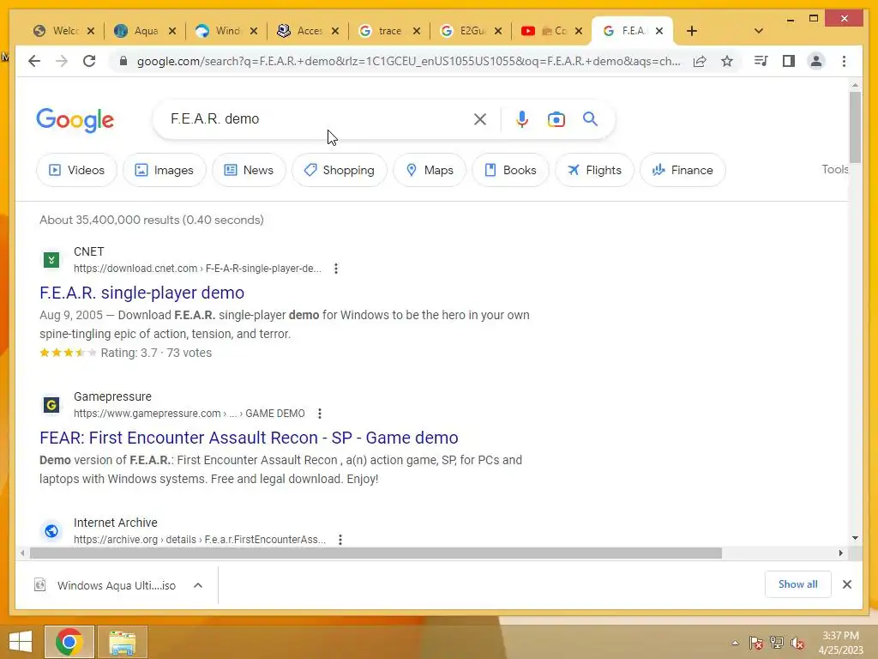Open the CNET site favicon

[x=51, y=260]
